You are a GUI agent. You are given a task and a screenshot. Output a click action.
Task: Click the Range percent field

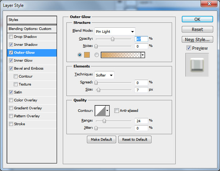tap(141, 121)
